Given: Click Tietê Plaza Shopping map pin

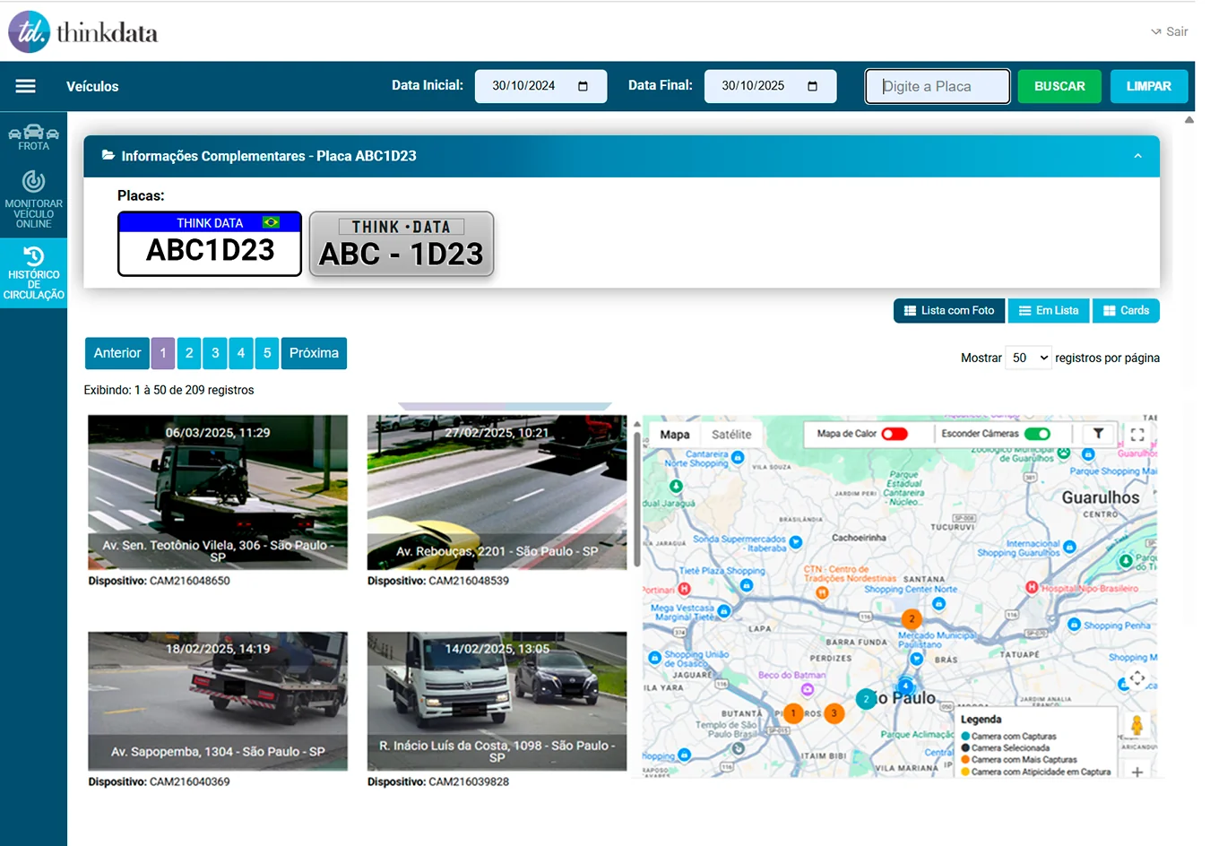Looking at the screenshot, I should point(747,585).
